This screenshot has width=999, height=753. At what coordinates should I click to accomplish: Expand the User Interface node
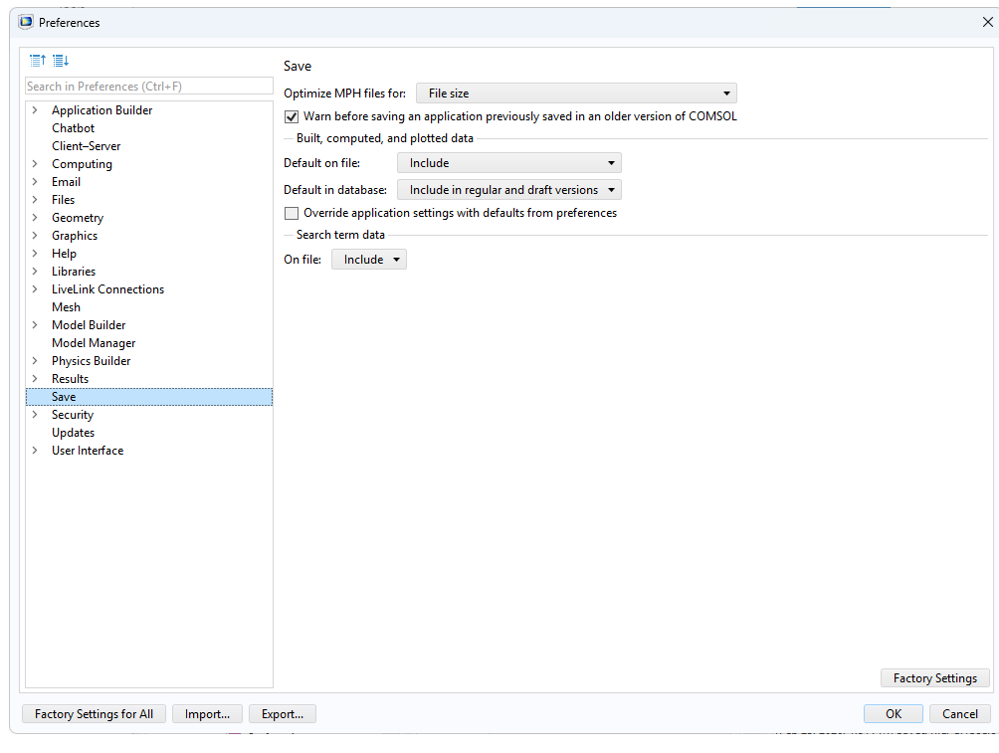[35, 451]
